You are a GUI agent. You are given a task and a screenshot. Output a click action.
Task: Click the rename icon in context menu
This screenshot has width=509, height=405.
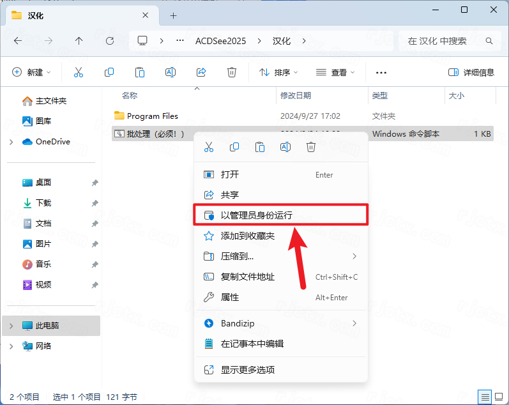(x=285, y=147)
